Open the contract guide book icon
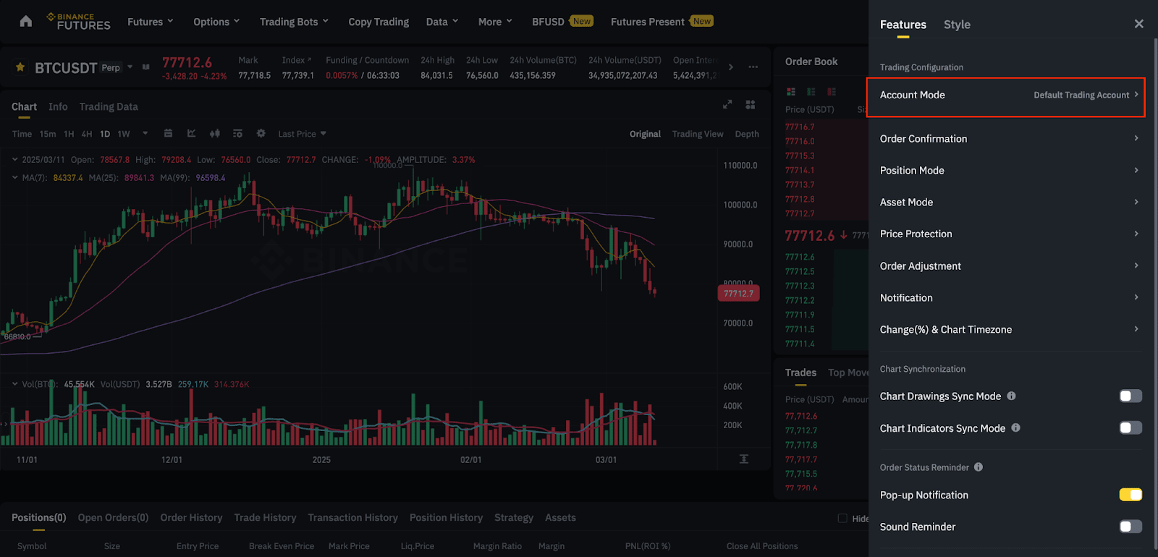The width and height of the screenshot is (1158, 557). 146,67
